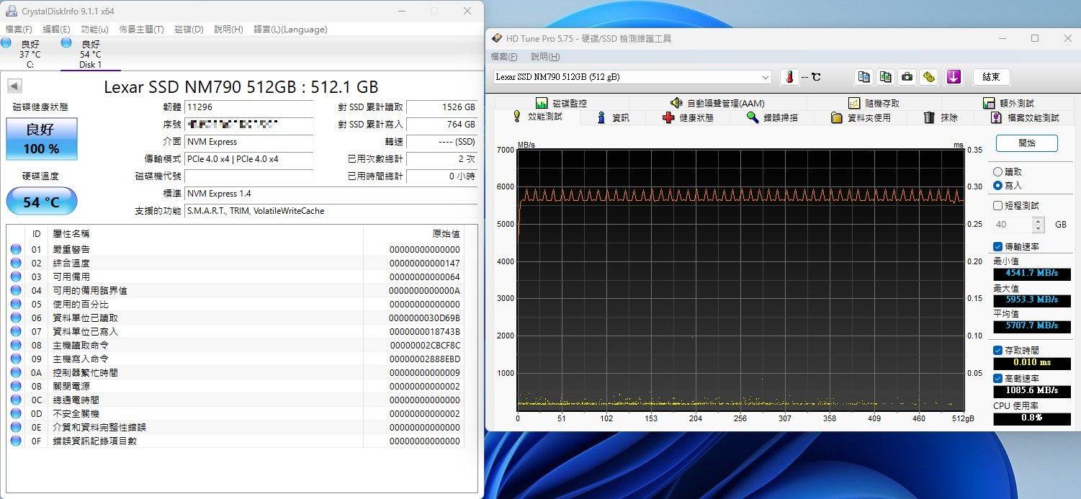Click the CrystalDiskInfo title bar app icon

pyautogui.click(x=12, y=11)
